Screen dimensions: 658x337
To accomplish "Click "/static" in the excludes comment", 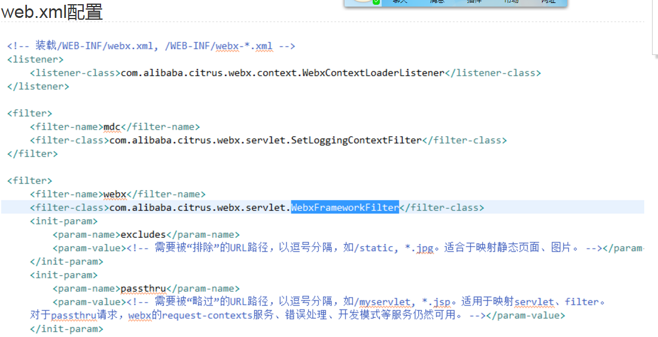I will pyautogui.click(x=374, y=248).
